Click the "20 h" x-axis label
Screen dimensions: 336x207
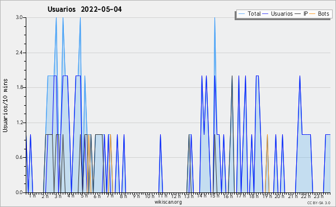[x=279, y=196]
